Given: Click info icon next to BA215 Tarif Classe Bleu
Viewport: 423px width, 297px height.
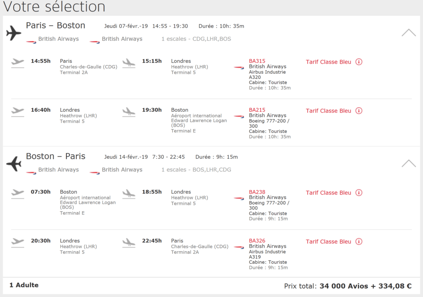Looking at the screenshot, I should click(359, 111).
